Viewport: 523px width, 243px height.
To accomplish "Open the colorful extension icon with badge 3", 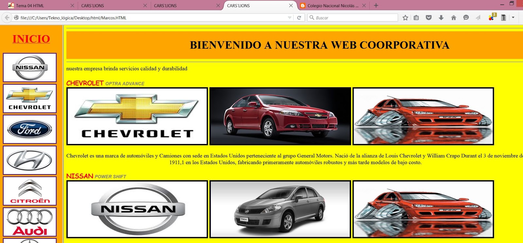I will pyautogui.click(x=492, y=17).
